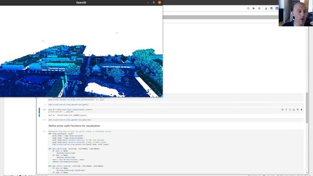
Task: Select the cell with voxel_down_sample code
Action: [x=176, y=111]
